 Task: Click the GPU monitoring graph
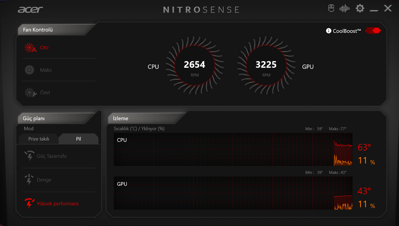coord(233,193)
